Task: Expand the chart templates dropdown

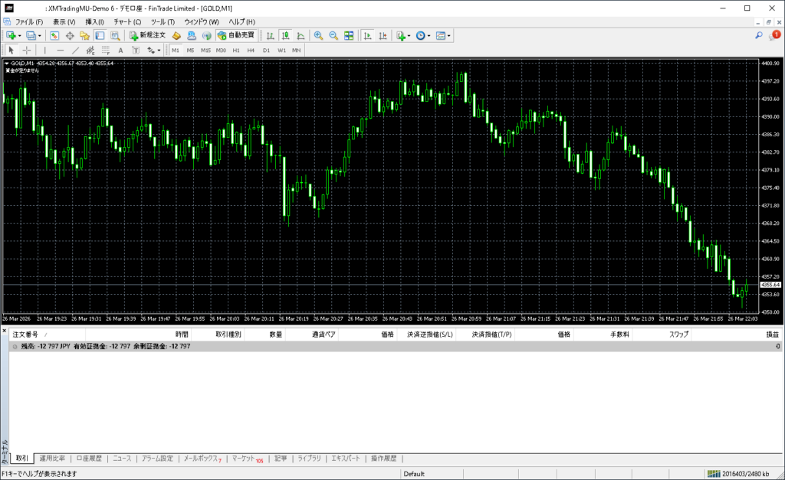Action: tap(449, 35)
